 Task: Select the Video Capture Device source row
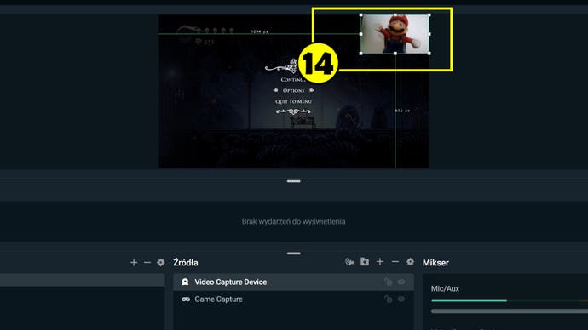click(294, 282)
